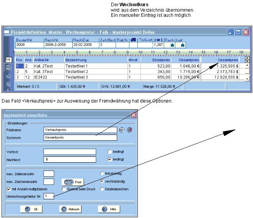Click the Rech house icon in header
Image resolution: width=253 pixels, height=218 pixels.
pos(172,45)
